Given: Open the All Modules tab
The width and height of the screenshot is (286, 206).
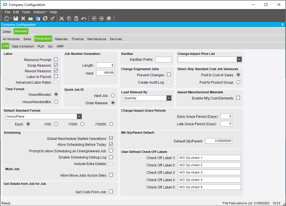Looking at the screenshot, I should [x=11, y=39].
